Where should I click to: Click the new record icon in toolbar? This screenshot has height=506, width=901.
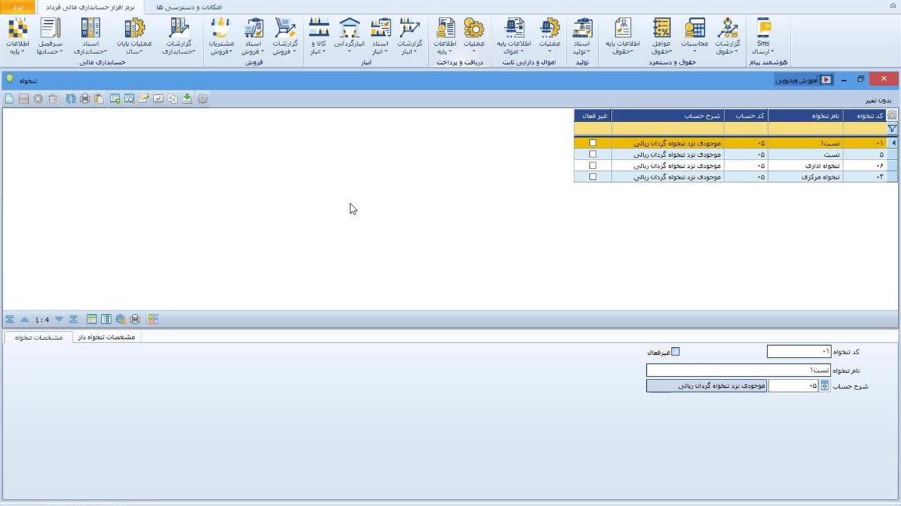(9, 99)
